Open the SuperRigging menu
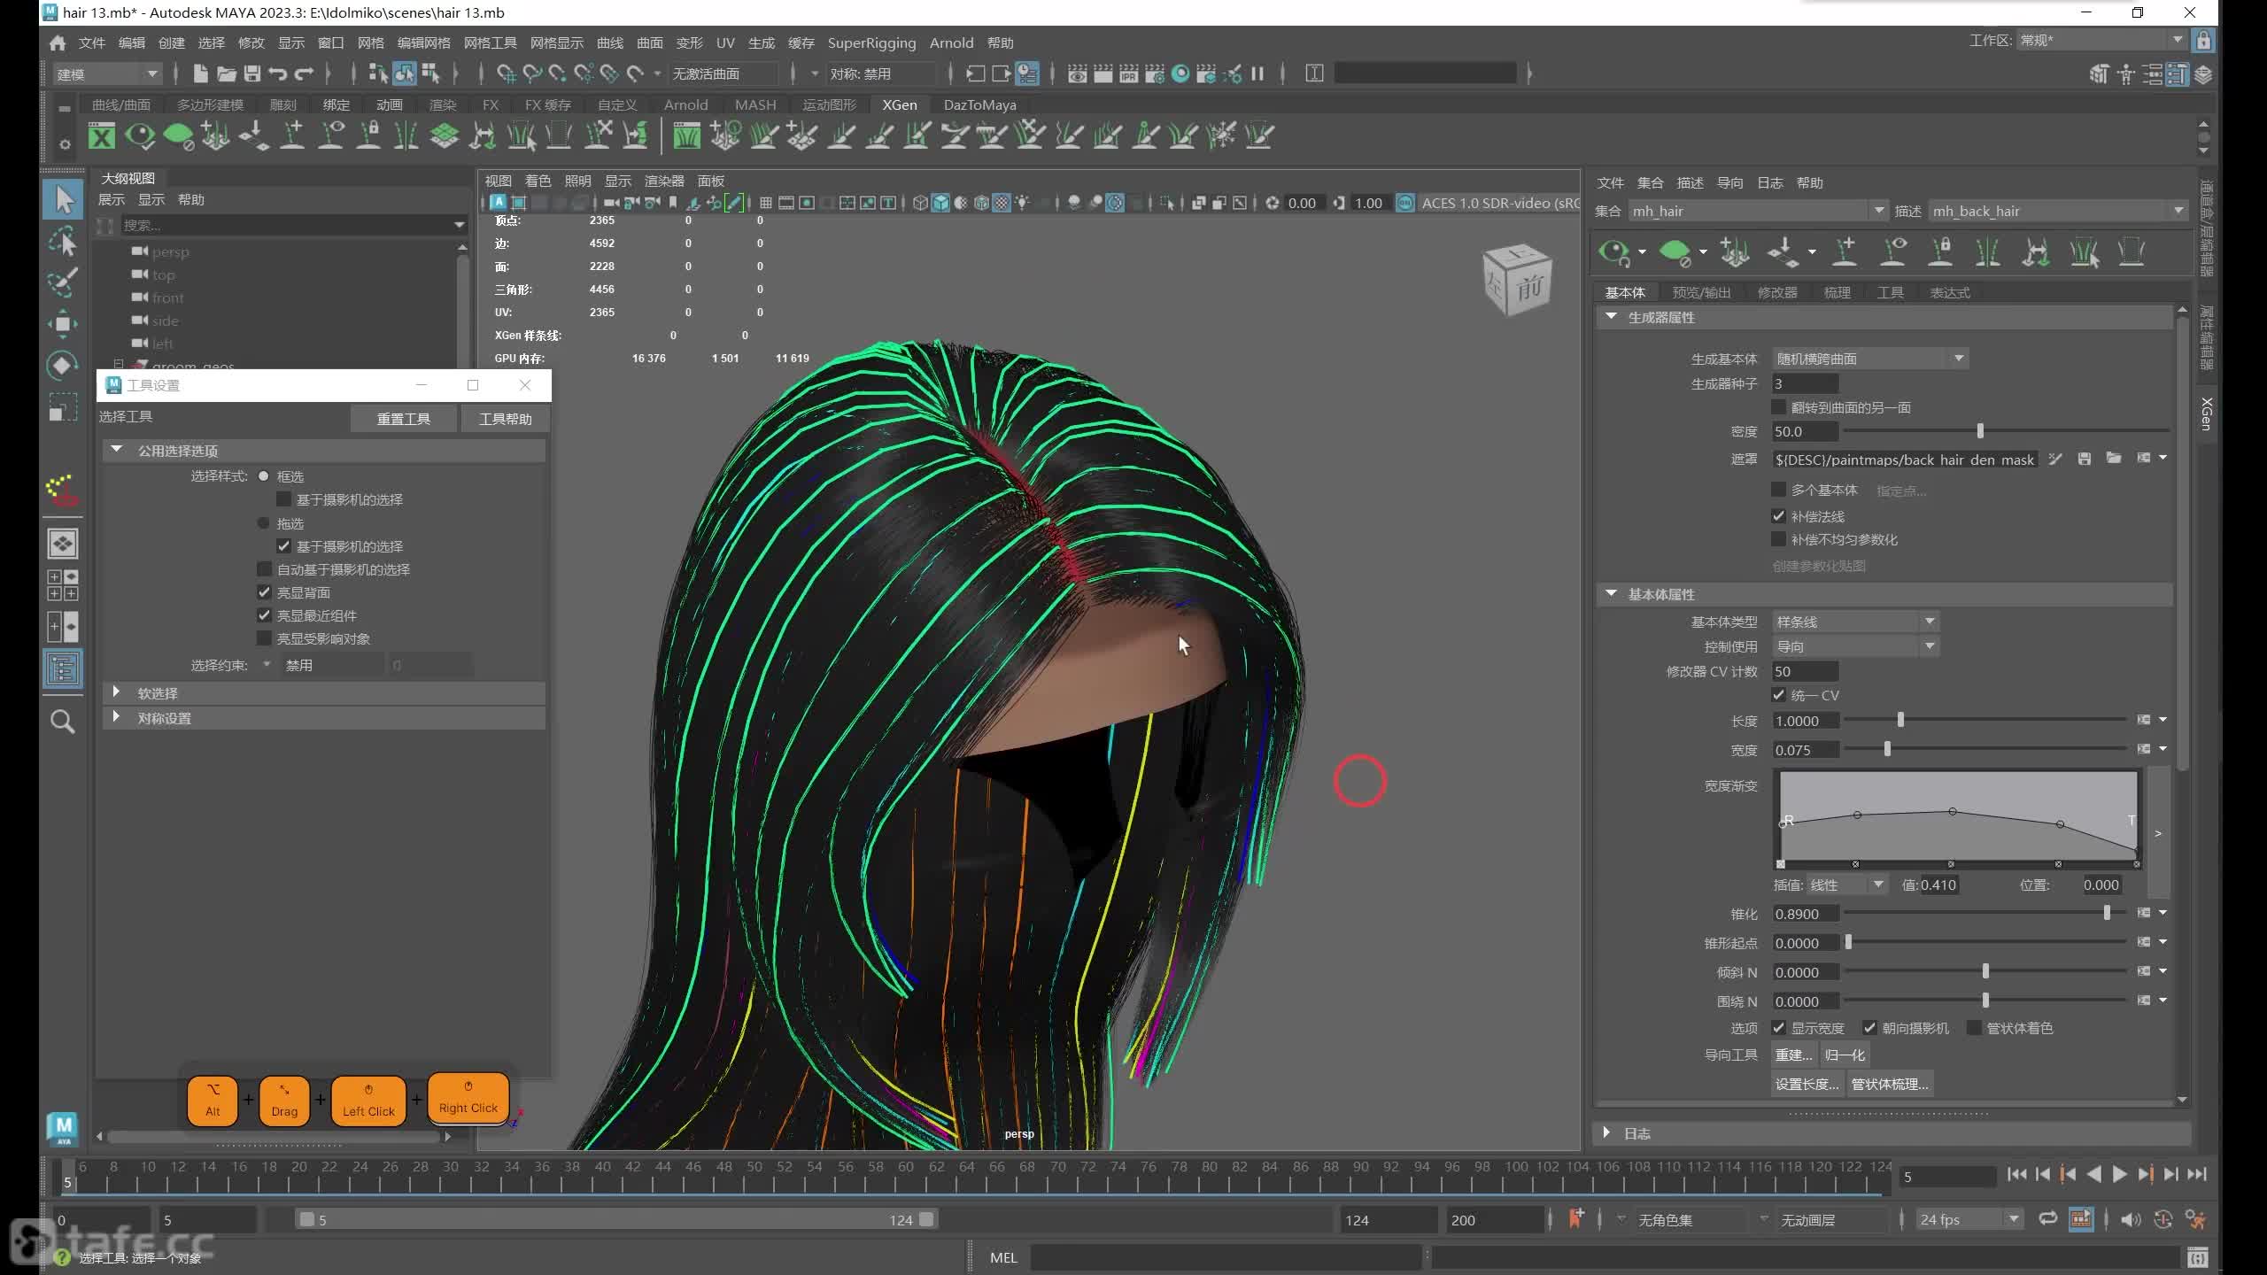This screenshot has width=2267, height=1275. pos(871,42)
